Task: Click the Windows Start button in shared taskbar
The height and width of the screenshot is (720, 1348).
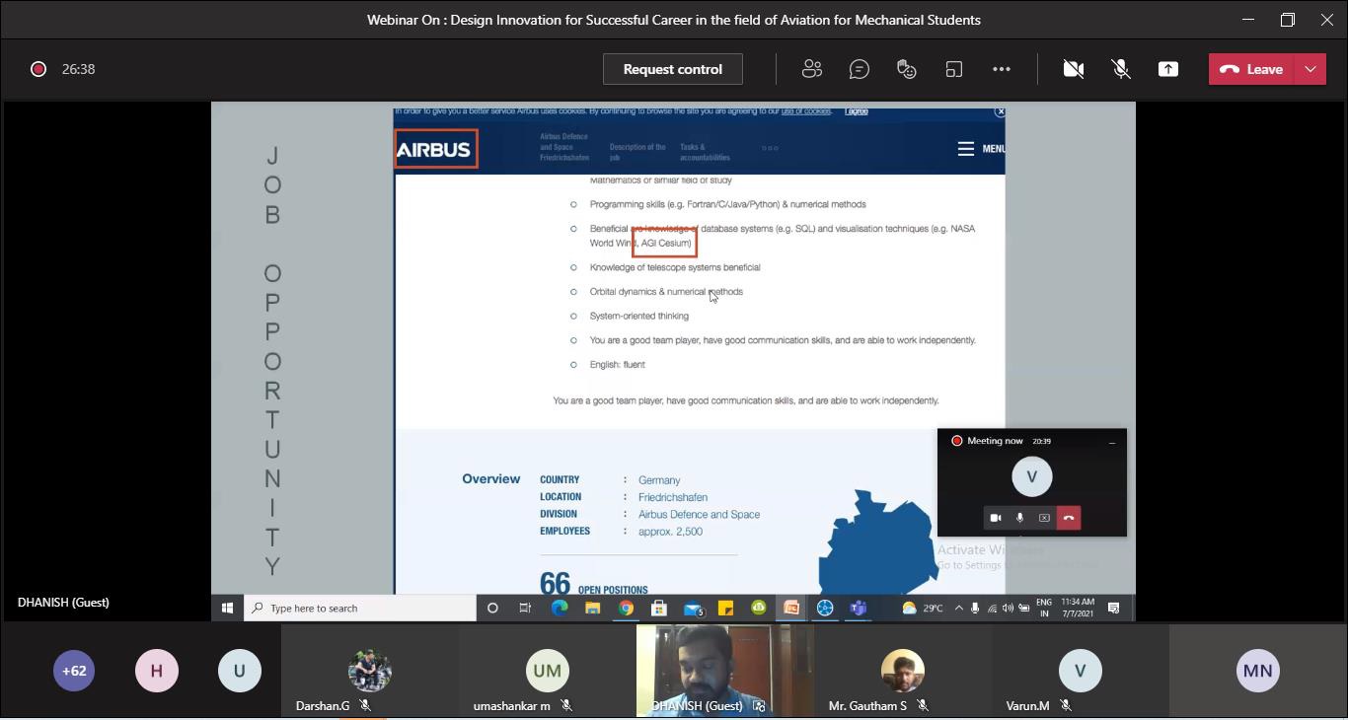Action: click(227, 608)
